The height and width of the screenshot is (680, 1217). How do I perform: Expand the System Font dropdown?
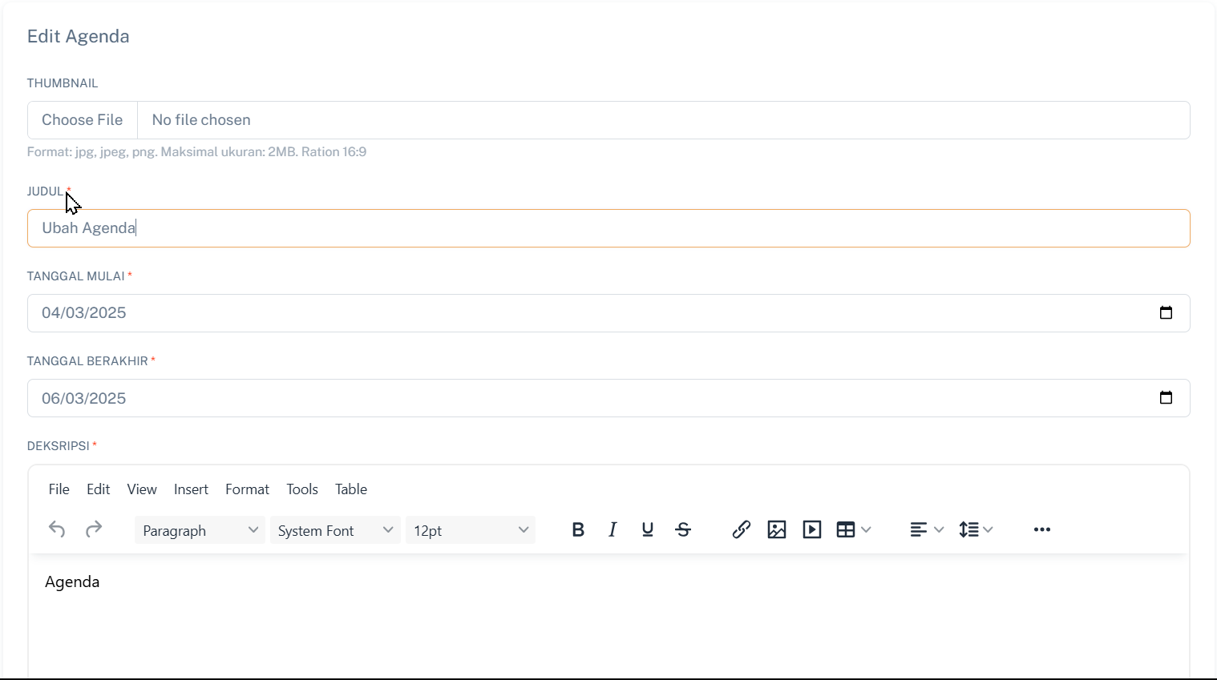(335, 530)
